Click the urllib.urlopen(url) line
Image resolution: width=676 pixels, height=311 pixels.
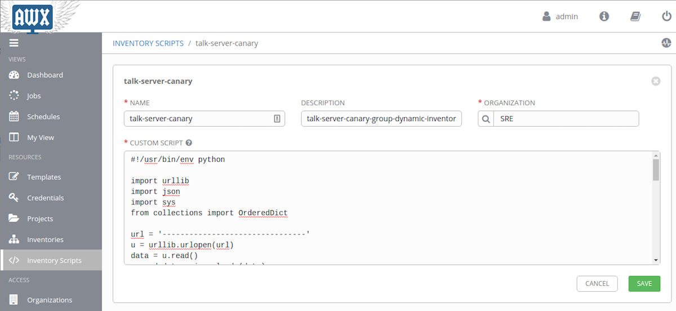click(182, 245)
